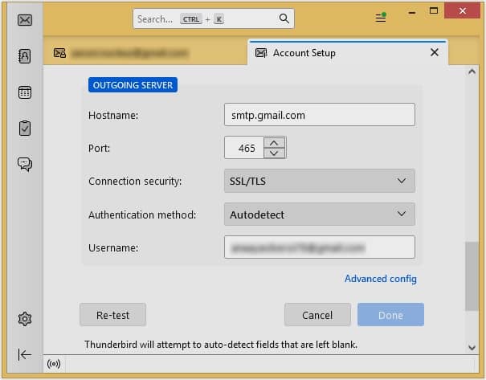Screen dimensions: 486x380
Task: Open the Connection security SSL/TLS dropdown
Action: 320,181
